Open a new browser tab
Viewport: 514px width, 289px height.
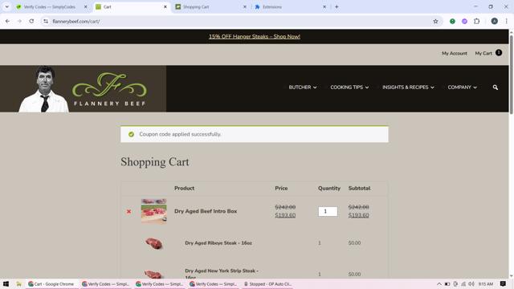tap(337, 6)
